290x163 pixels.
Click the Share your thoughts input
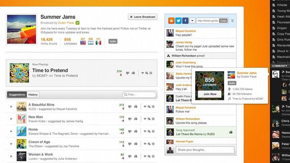(x=205, y=150)
